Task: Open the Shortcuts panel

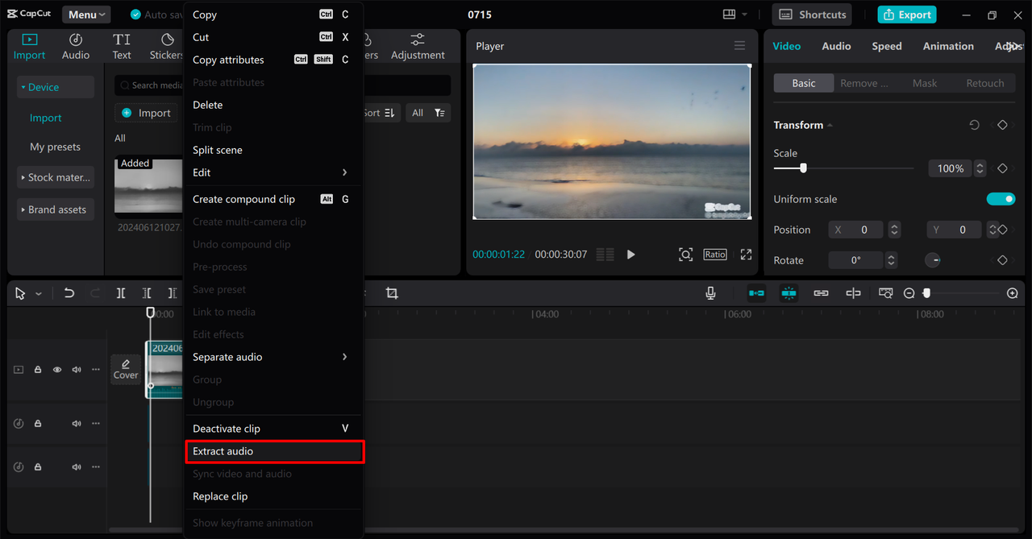Action: tap(813, 15)
